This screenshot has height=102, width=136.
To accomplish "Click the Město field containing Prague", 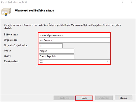I will (57, 51).
